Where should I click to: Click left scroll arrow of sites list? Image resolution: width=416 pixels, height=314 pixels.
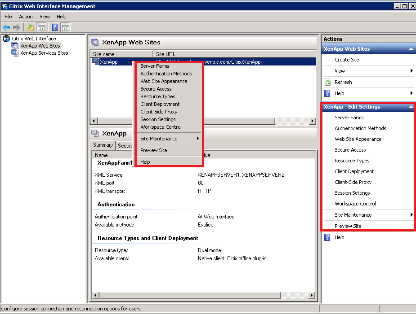click(x=94, y=121)
